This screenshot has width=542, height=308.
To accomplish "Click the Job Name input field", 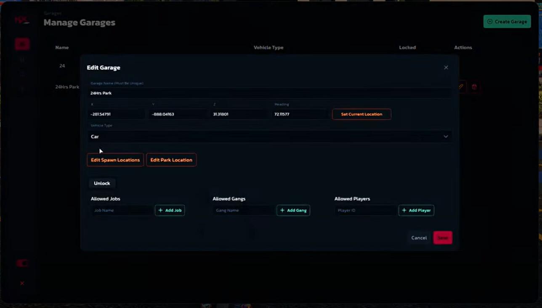I will point(122,210).
